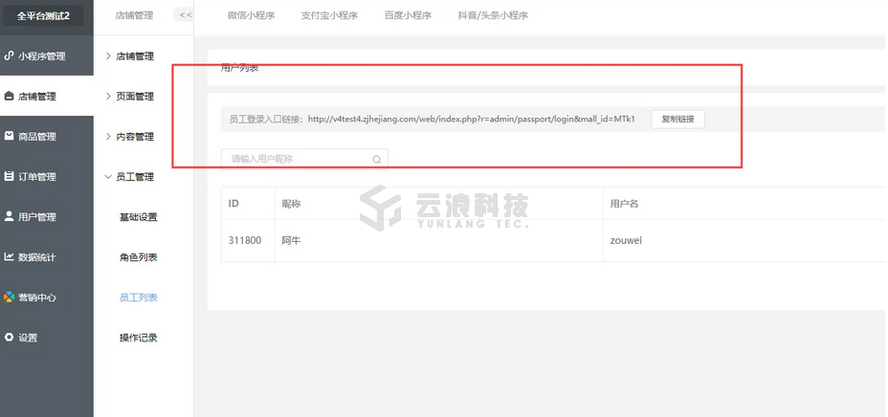The width and height of the screenshot is (888, 417).
Task: Click the 数据统计 chart icon
Action: [x=10, y=256]
